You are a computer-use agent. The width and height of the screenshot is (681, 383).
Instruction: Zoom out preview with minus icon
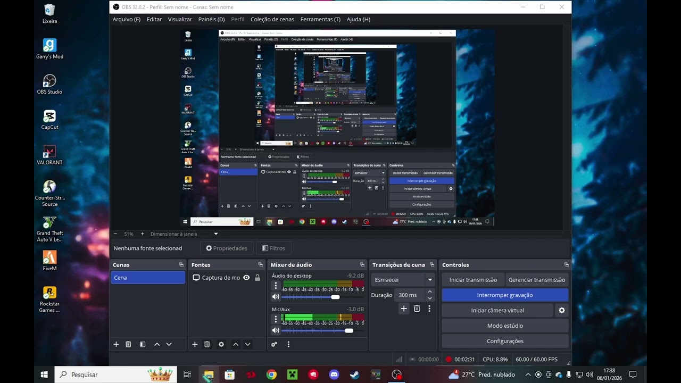point(115,234)
